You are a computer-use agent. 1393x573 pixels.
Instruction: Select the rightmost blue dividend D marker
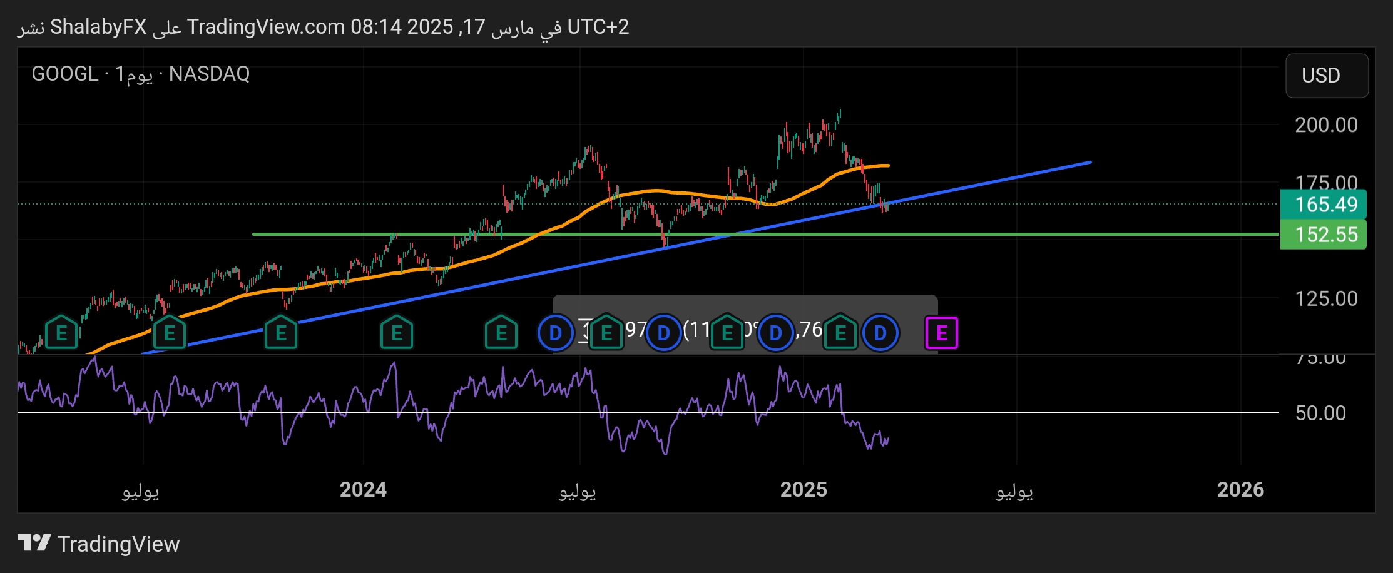pyautogui.click(x=880, y=333)
